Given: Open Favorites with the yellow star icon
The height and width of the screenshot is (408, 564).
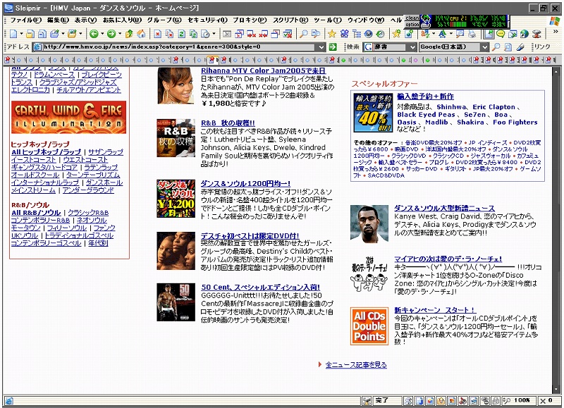Looking at the screenshot, I should 331,34.
